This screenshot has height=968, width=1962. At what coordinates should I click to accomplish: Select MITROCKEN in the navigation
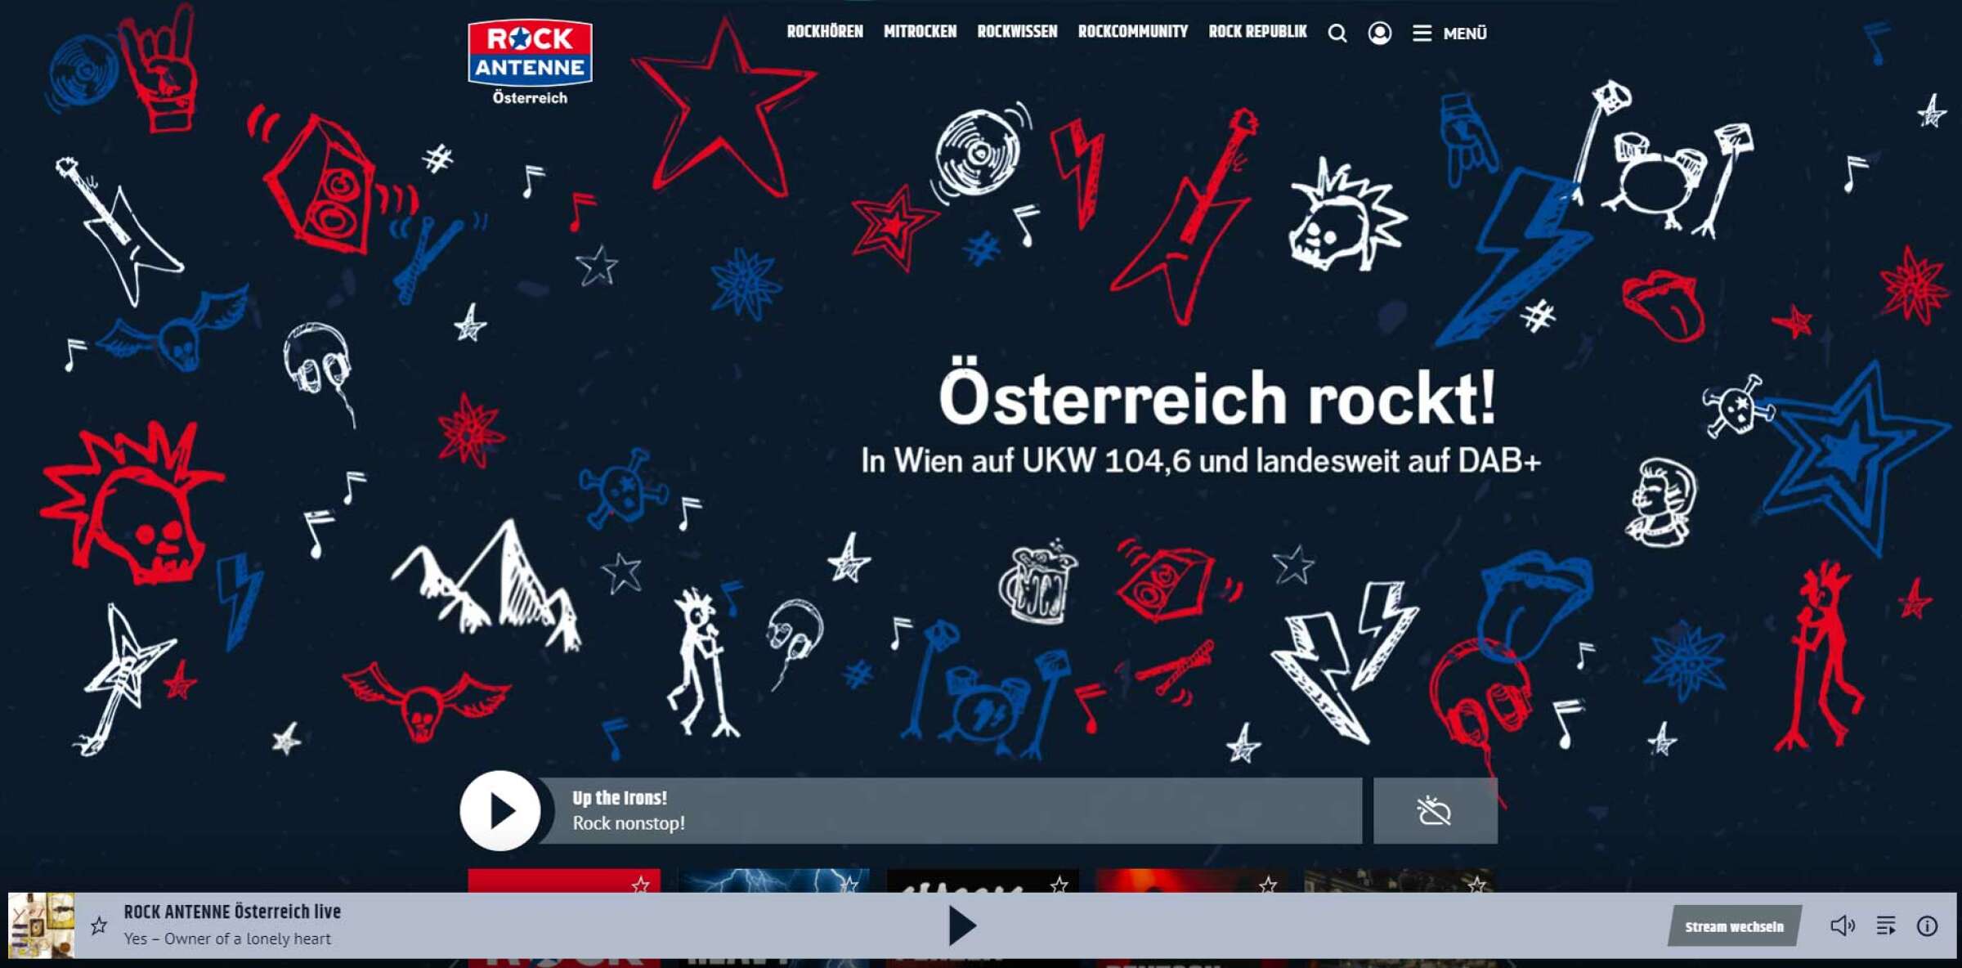pyautogui.click(x=921, y=33)
